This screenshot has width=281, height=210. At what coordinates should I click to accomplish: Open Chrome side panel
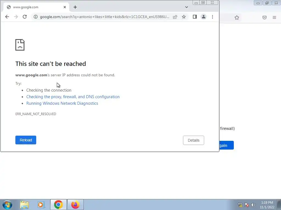(x=195, y=17)
